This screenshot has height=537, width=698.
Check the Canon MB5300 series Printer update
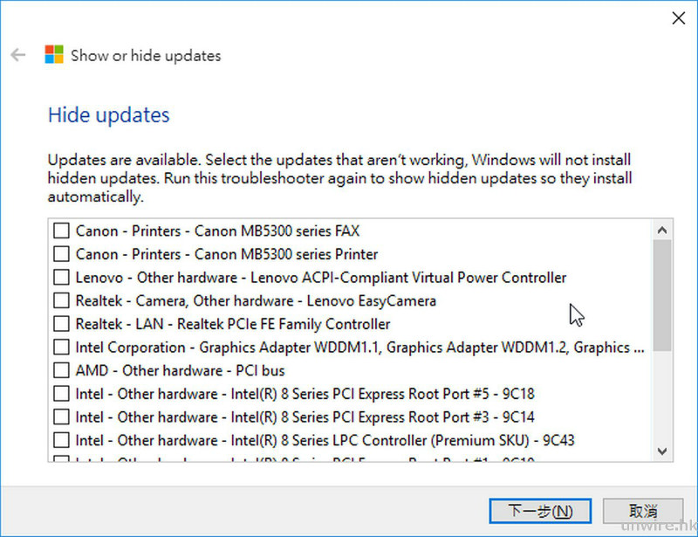tap(60, 254)
